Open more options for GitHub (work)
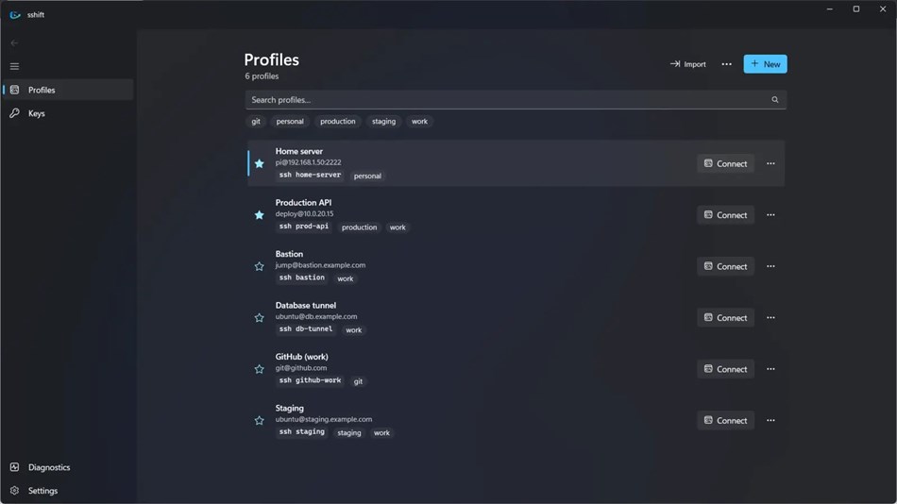The width and height of the screenshot is (897, 504). click(770, 369)
